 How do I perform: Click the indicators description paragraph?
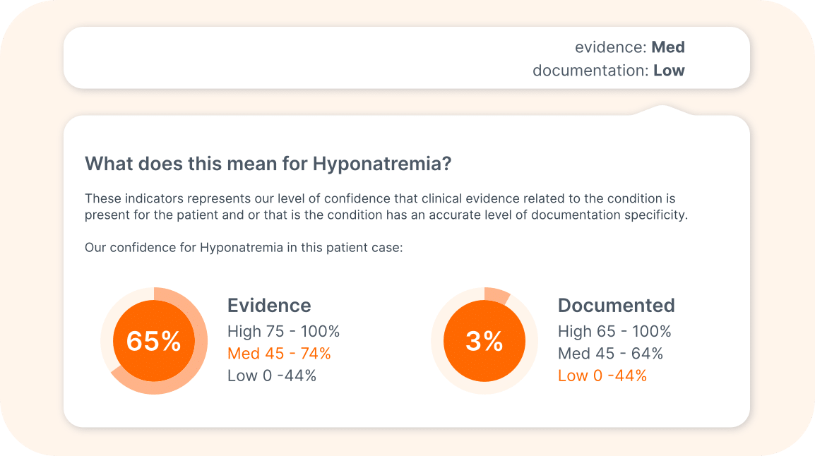[385, 208]
